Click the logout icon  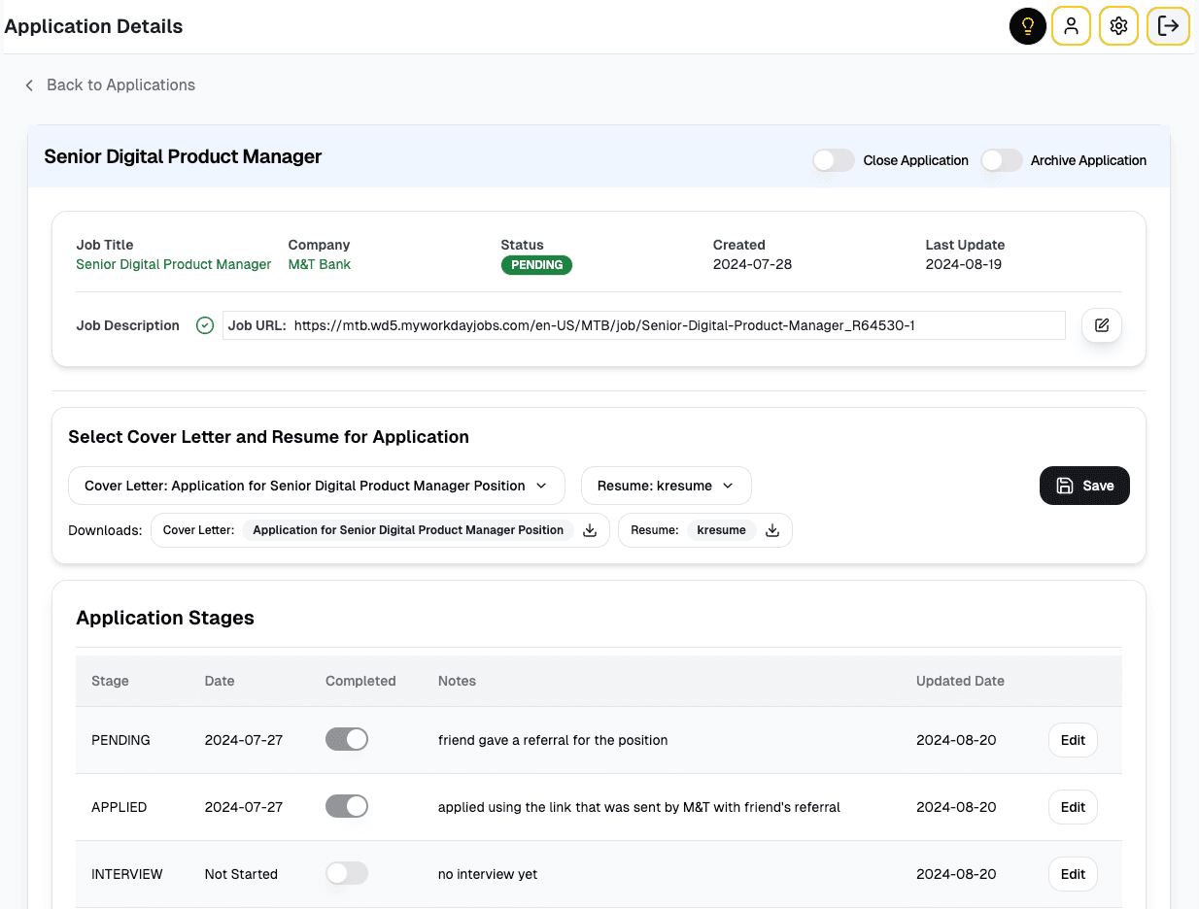(x=1167, y=26)
